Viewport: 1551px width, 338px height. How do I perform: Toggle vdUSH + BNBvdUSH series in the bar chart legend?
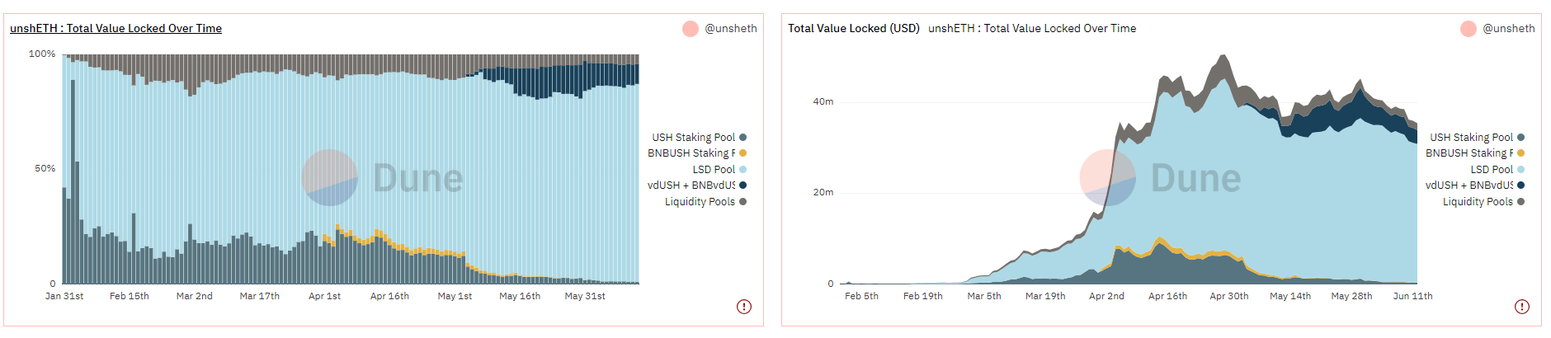(691, 185)
